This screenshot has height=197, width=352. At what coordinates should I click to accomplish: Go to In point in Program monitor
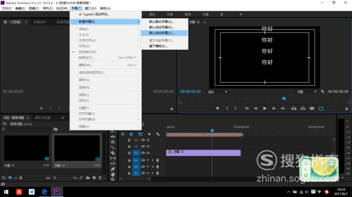247,108
